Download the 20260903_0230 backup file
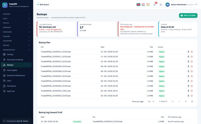The width and height of the screenshot is (201, 124). click(x=188, y=96)
